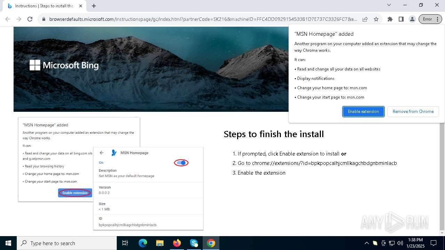Click the chrome://extensions URL text in step 2
Screen dimensions: 445x250
click(x=324, y=163)
